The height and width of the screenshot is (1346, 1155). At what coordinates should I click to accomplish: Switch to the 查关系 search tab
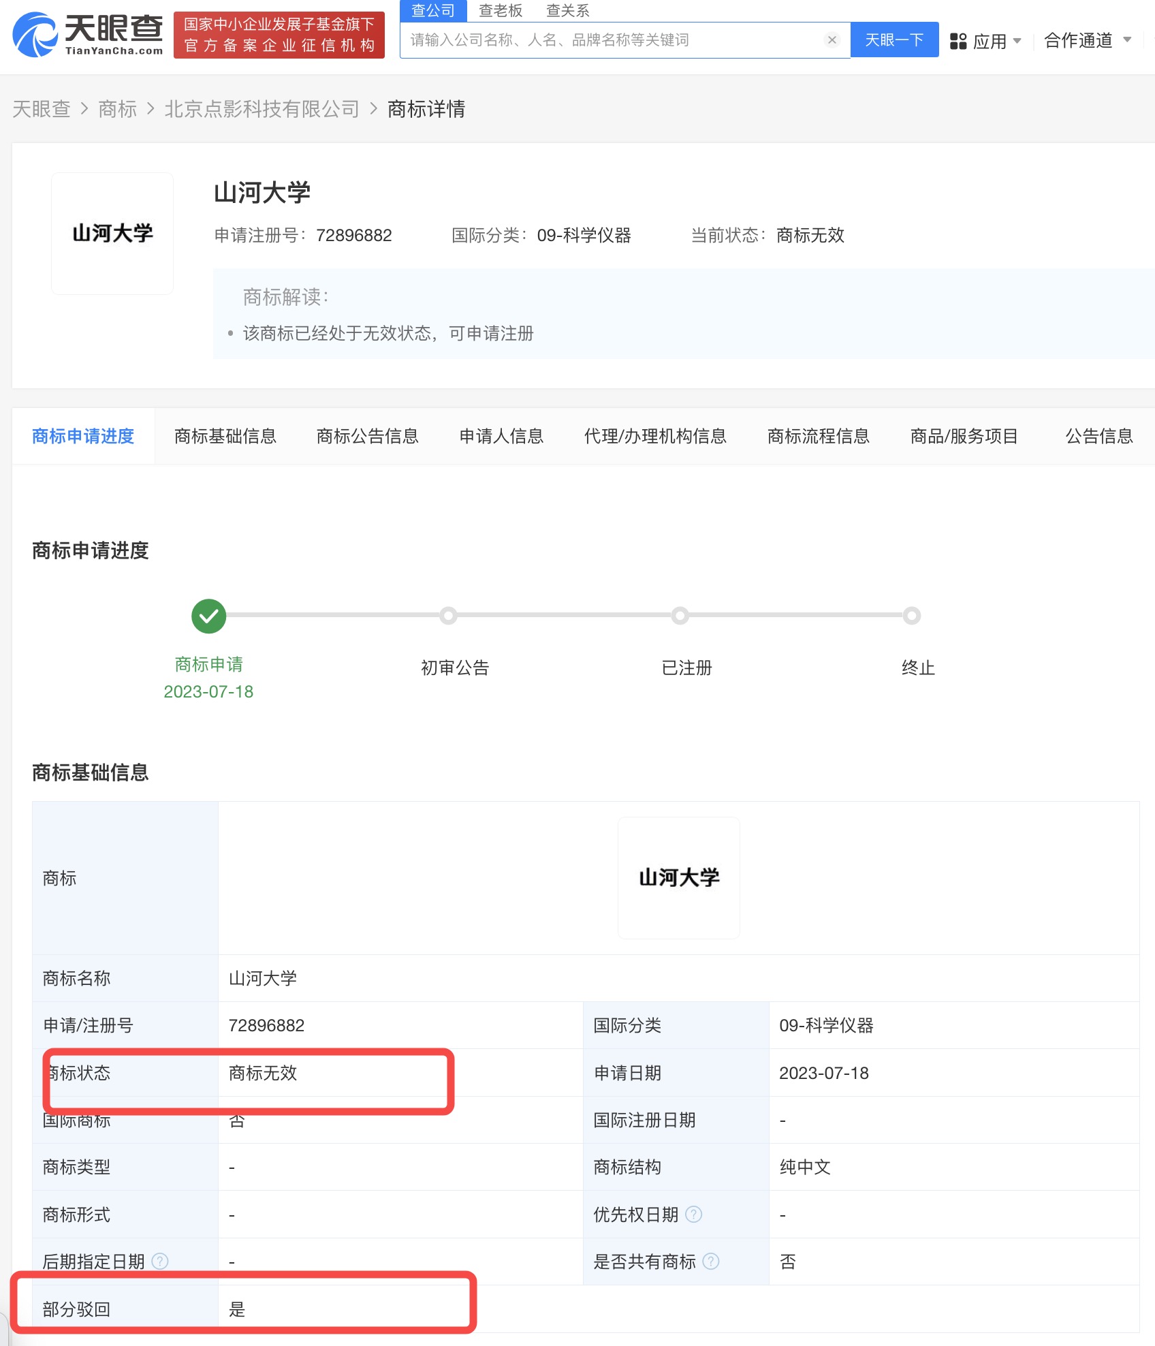[x=567, y=11]
